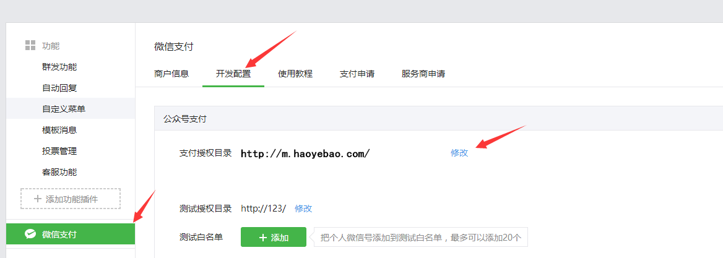Viewport: 723px width, 258px height.
Task: Click the whitelist hint about 20个
Action: 421,237
